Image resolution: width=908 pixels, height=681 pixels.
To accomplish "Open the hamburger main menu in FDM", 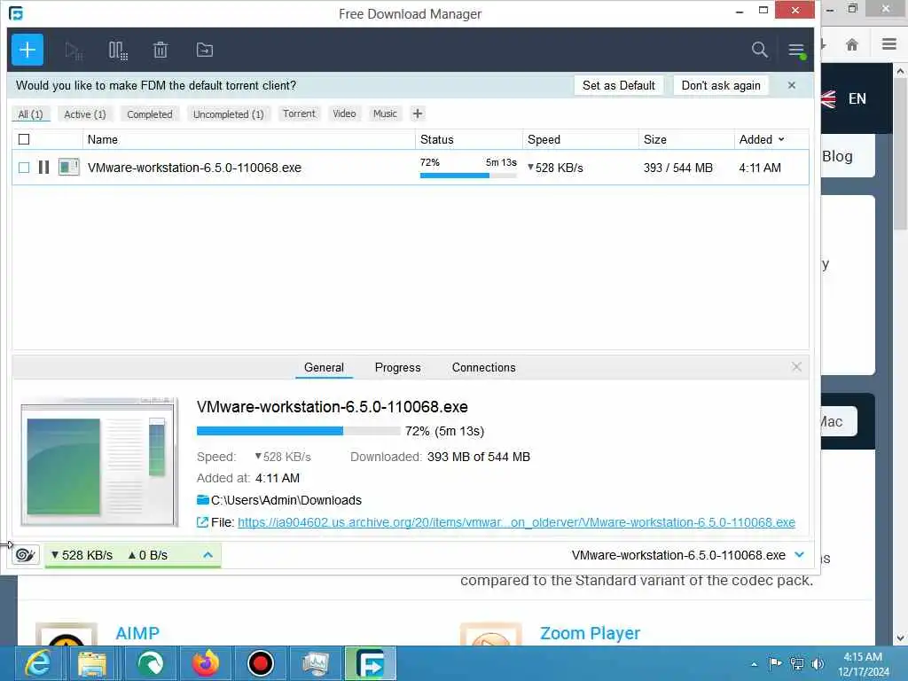I will click(796, 51).
